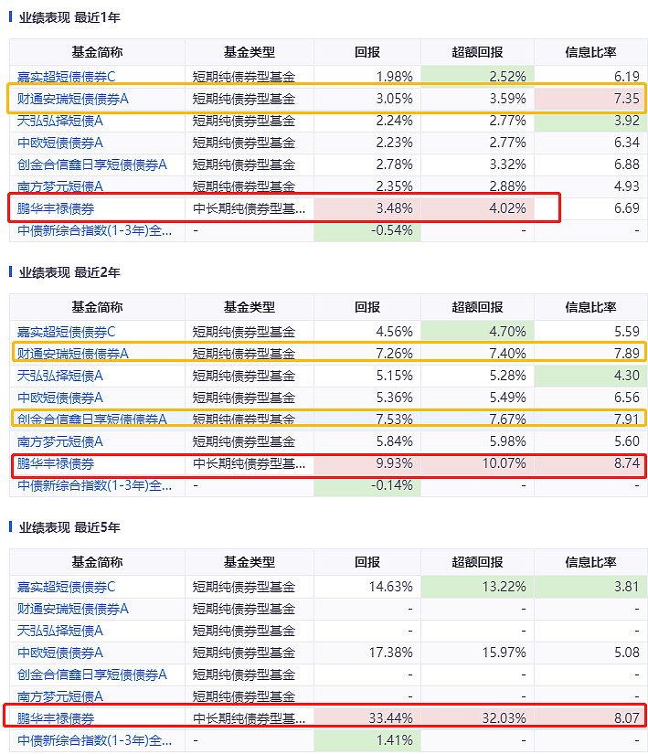Select the 9.93% return cell in 最近2年
This screenshot has height=754, width=648.
point(367,463)
